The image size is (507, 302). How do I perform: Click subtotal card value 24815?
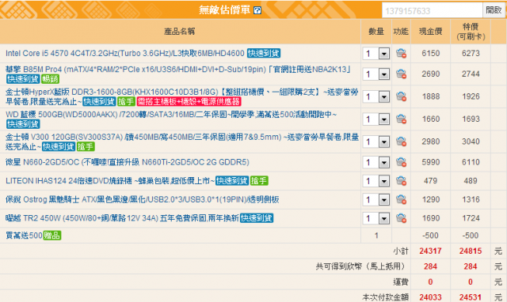click(x=471, y=251)
